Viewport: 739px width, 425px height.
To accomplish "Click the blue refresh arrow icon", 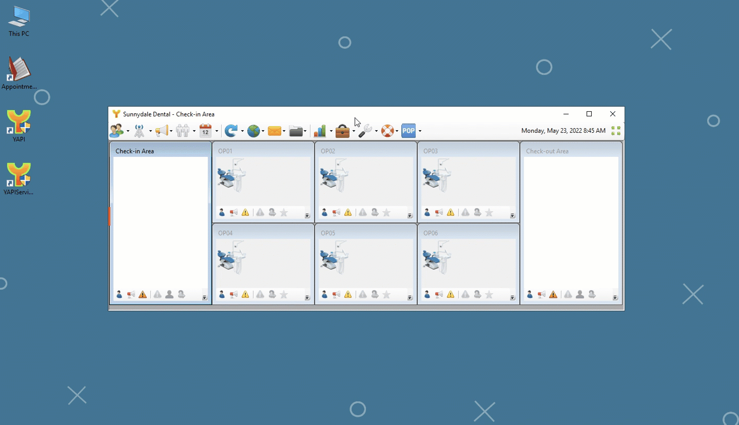I will pos(231,131).
